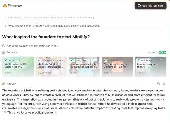Click the stacked green source favicons

coord(162,52)
